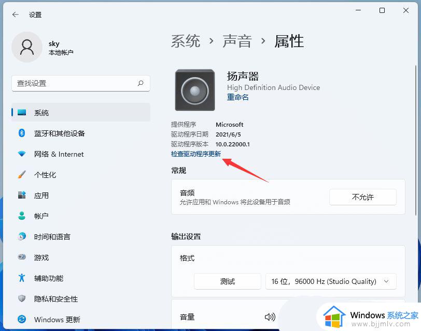Click the search magnifier icon

click(x=141, y=83)
